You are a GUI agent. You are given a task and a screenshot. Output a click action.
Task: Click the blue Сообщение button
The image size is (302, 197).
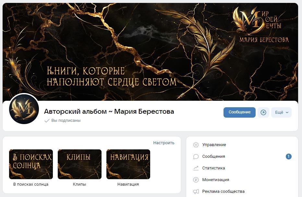[x=239, y=112]
